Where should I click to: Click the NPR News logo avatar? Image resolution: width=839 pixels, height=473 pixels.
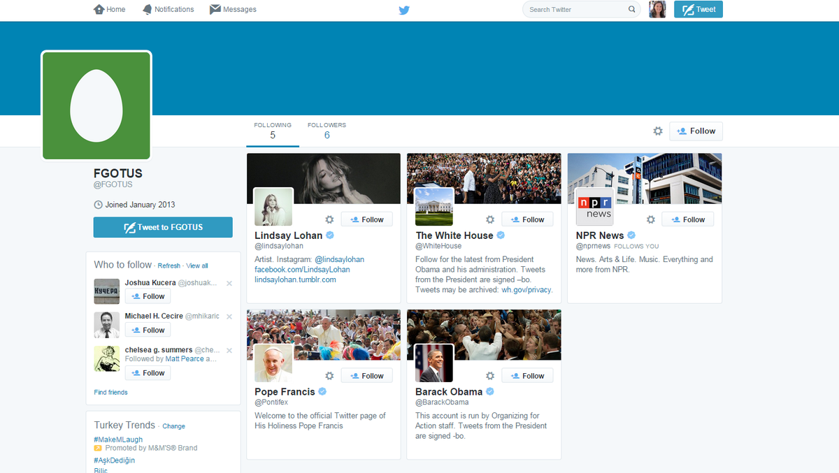pyautogui.click(x=594, y=207)
